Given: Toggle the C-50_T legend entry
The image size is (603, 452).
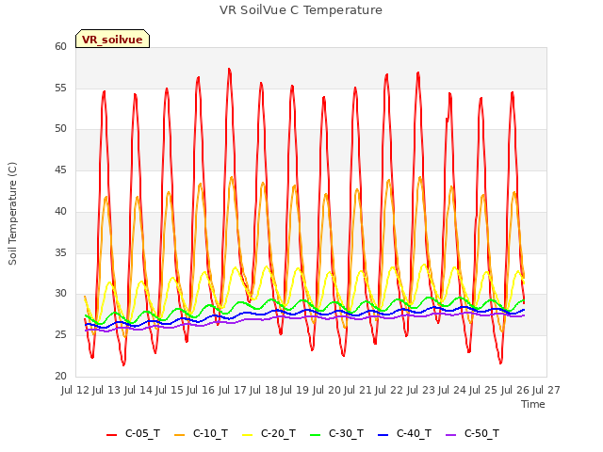Looking at the screenshot, I should tap(472, 433).
